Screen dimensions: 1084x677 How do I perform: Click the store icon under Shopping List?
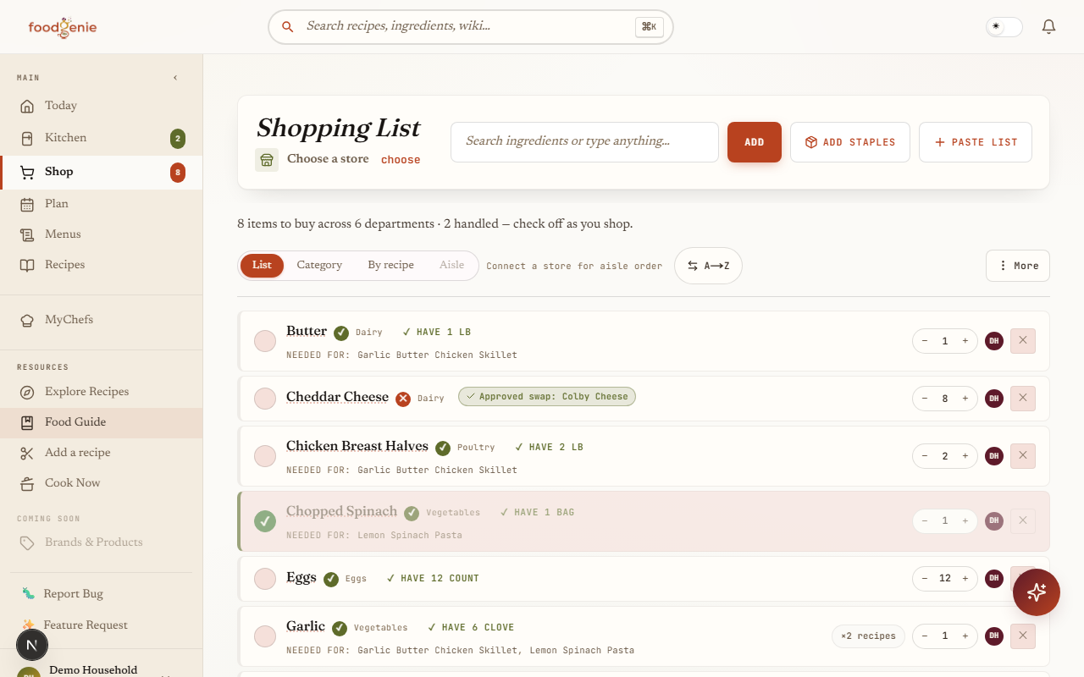click(267, 160)
